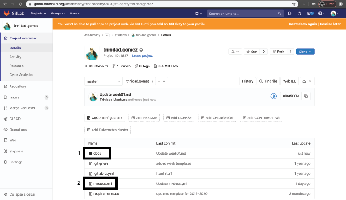
Task: Click the Star button
Action: pos(252,52)
